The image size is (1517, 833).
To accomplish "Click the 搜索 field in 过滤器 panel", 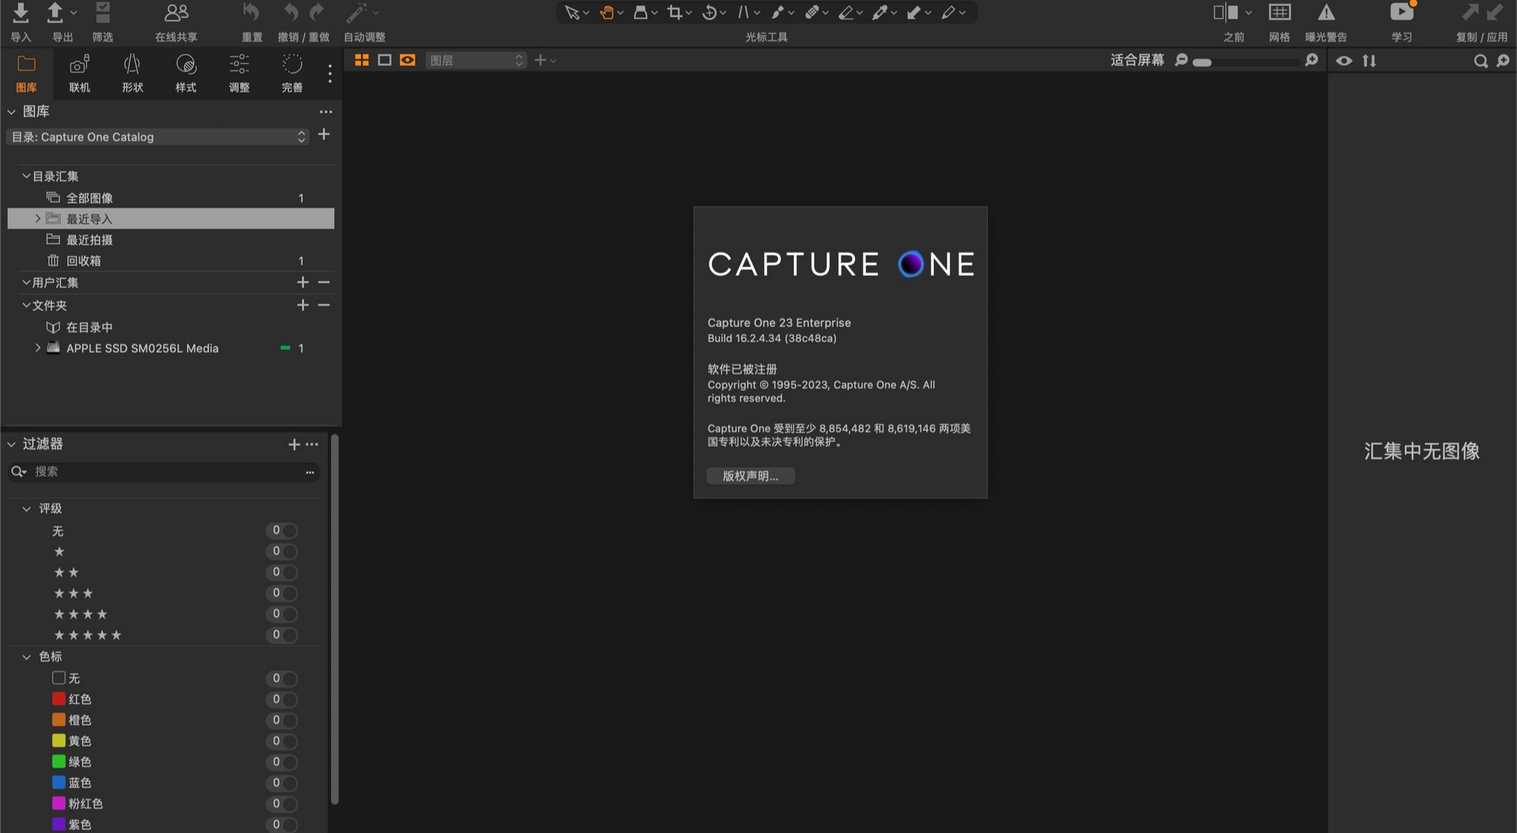I will click(158, 472).
